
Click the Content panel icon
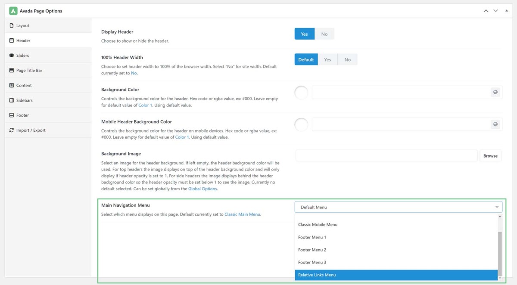[12, 85]
